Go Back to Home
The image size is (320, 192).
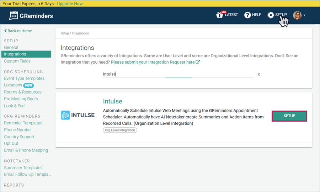(18, 31)
